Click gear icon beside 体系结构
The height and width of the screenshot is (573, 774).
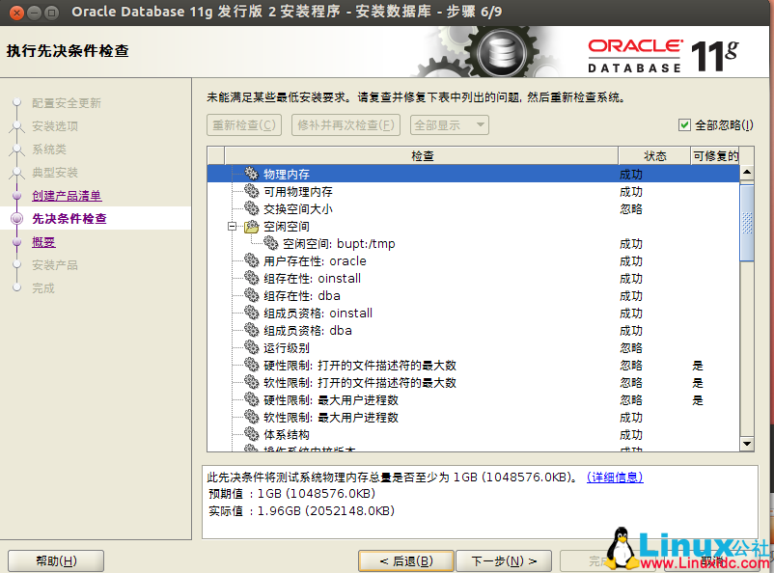tap(251, 434)
